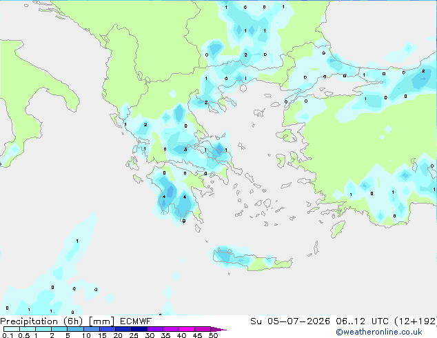Image resolution: width=437 pixels, height=338 pixels.
Task: Click the '3' rainfall value over central Greece
Action: (x=185, y=150)
